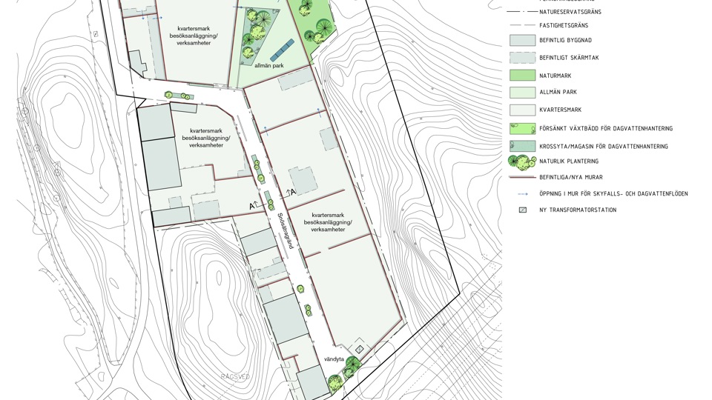
Task: Click the transformer station symbol near vändyta
Action: (360, 350)
